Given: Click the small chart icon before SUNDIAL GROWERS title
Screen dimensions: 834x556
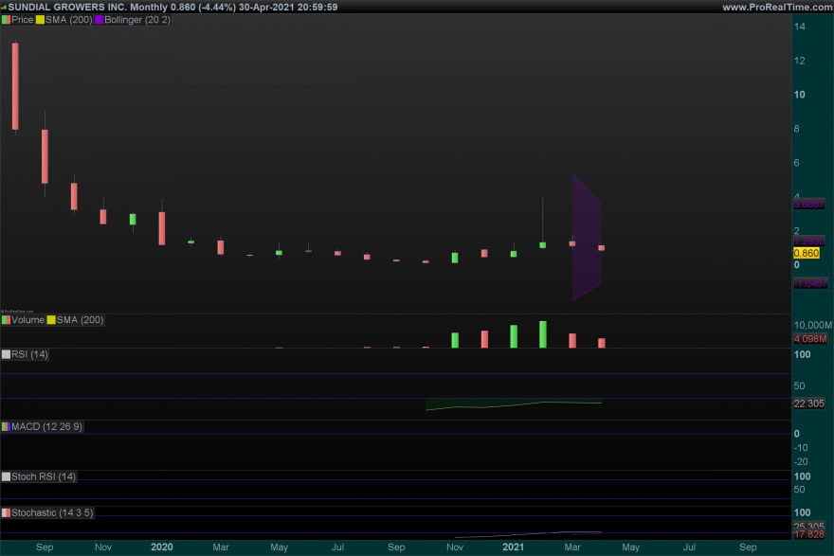Looking at the screenshot, I should tap(4, 8).
